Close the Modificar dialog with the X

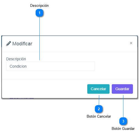click(131, 43)
